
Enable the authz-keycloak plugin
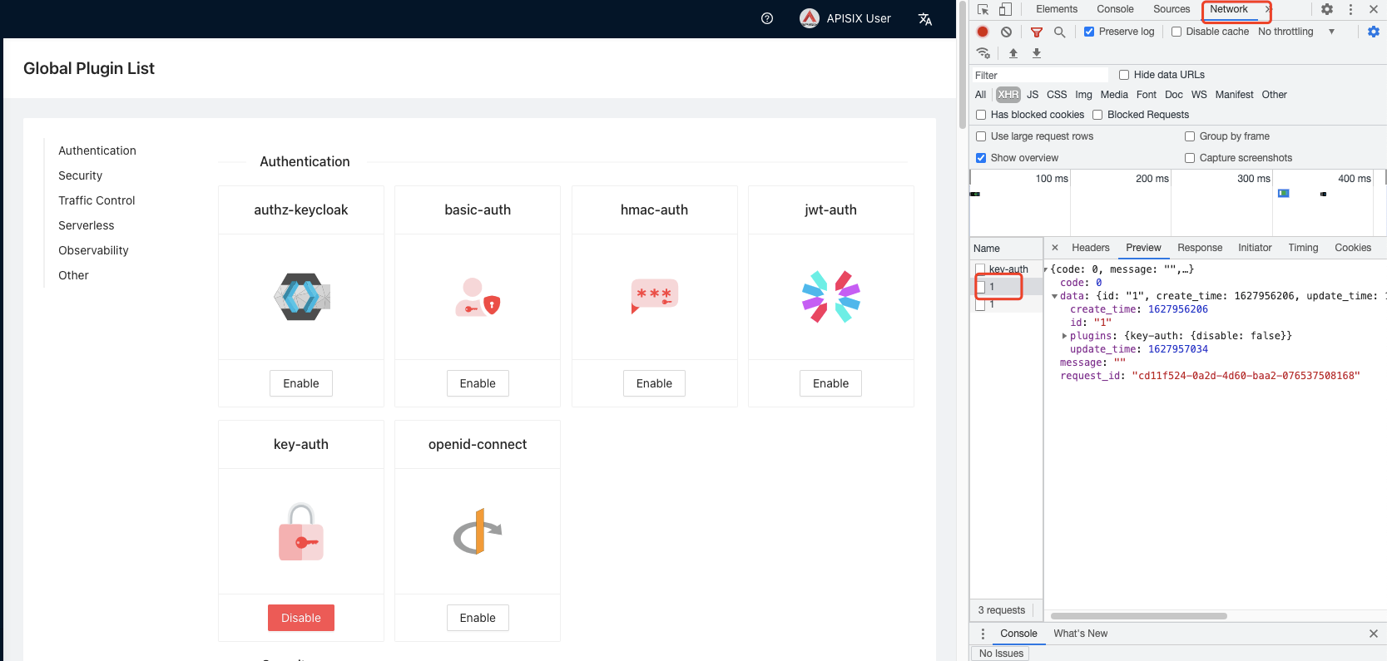[301, 383]
